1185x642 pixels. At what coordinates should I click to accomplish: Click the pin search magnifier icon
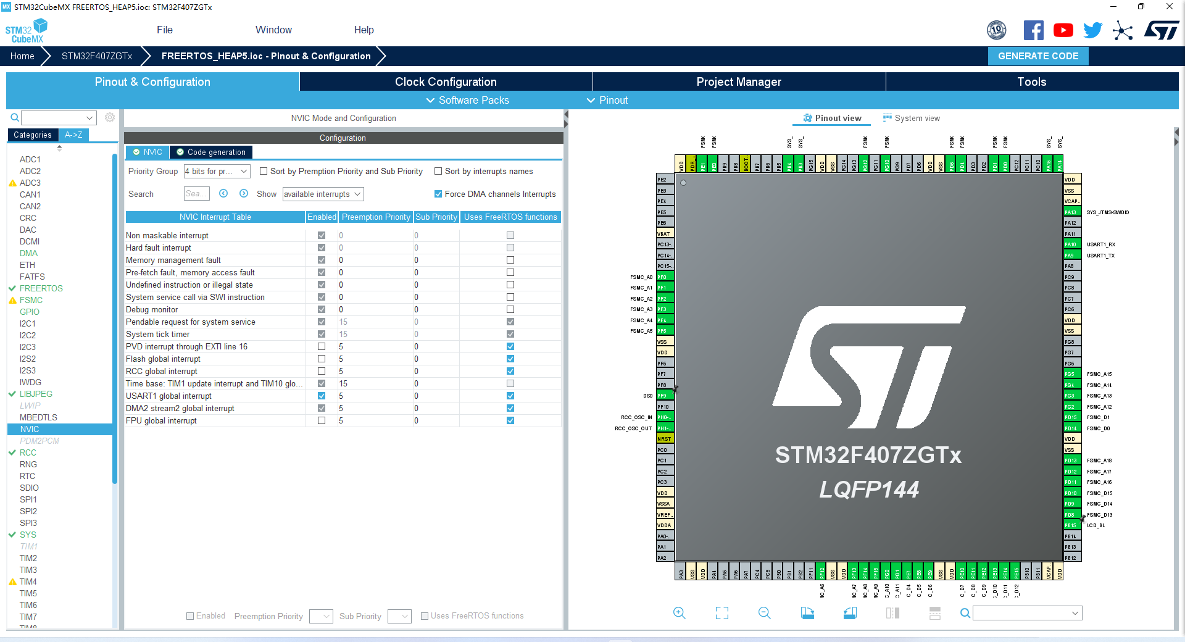tap(965, 613)
